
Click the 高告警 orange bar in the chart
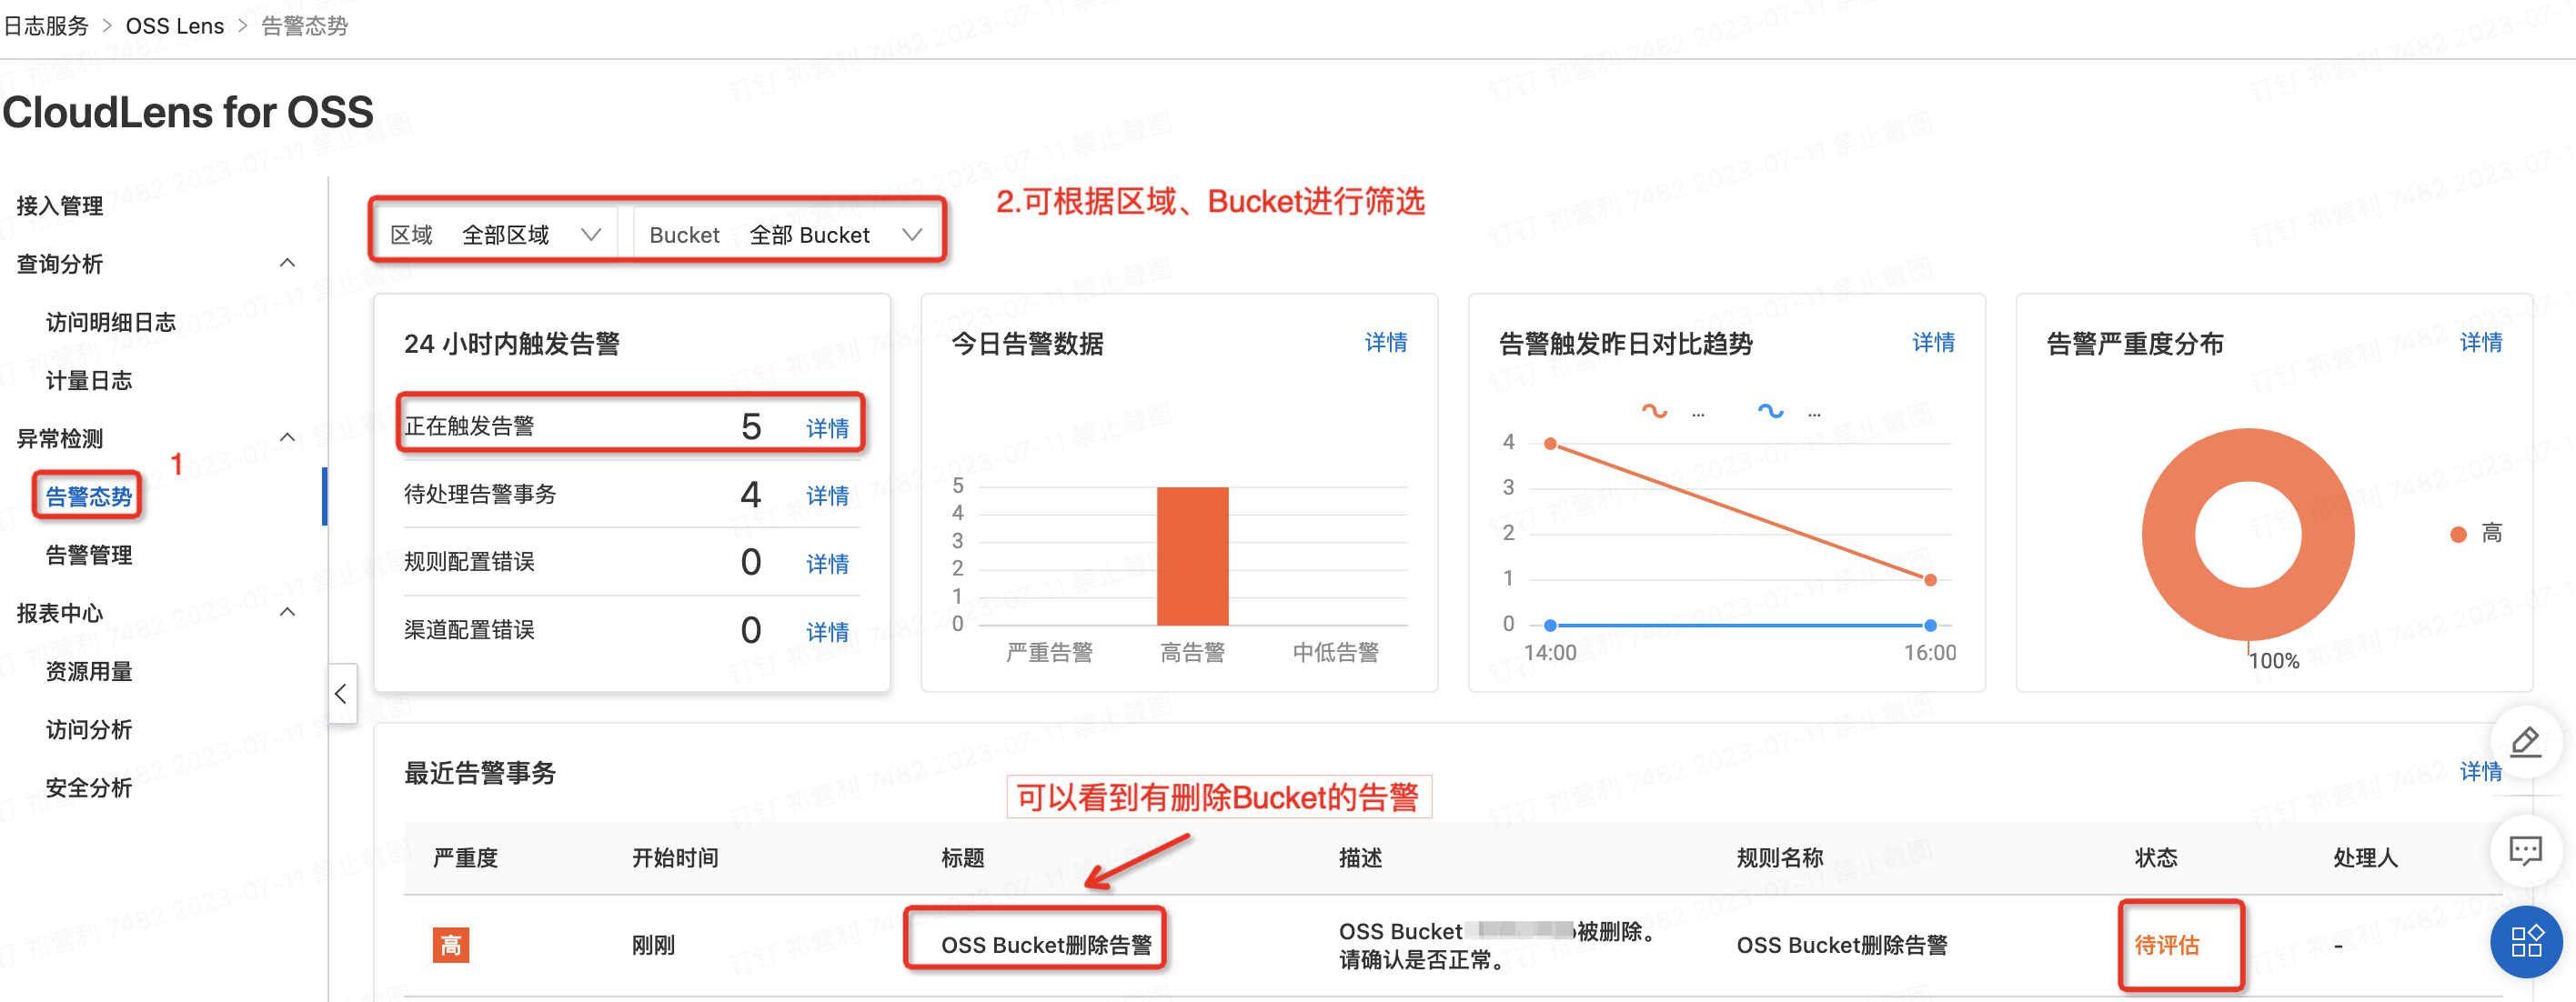1192,556
